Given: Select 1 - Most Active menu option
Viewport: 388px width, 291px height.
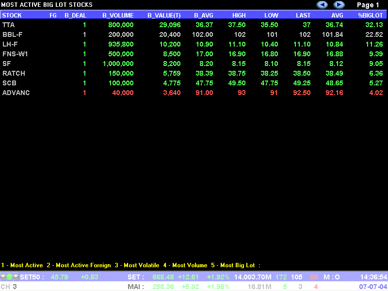Looking at the screenshot, I should pos(22,265).
